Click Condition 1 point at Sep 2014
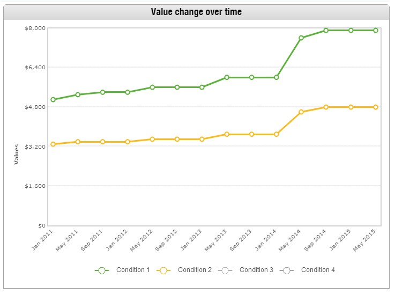The height and width of the screenshot is (293, 395). (x=326, y=31)
